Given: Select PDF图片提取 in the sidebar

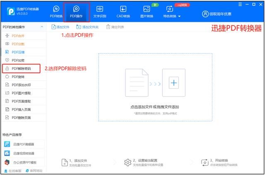Looking at the screenshot, I should tap(24, 93).
